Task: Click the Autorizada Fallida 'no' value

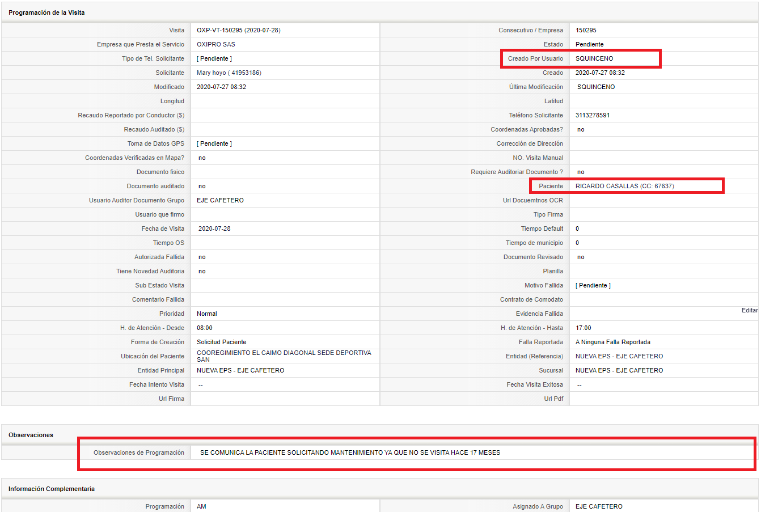Action: click(202, 257)
